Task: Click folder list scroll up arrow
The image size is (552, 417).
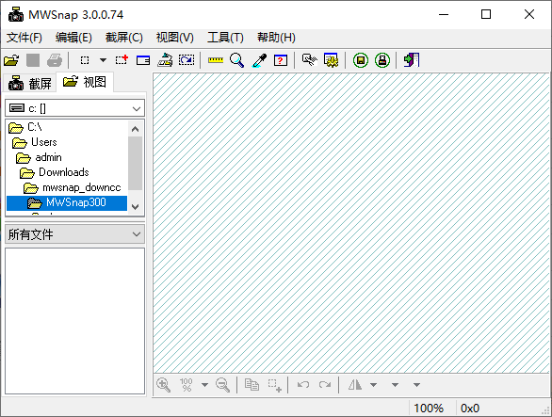Action: coord(136,129)
